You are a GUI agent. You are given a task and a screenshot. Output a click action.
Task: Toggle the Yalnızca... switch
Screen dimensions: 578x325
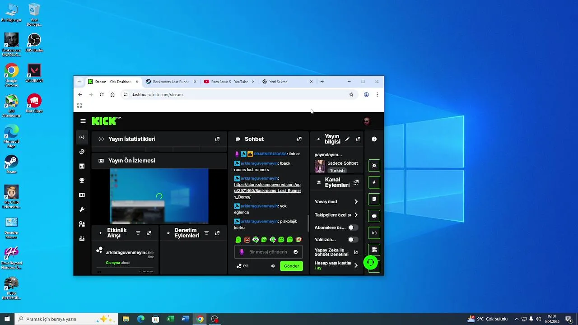(x=353, y=240)
